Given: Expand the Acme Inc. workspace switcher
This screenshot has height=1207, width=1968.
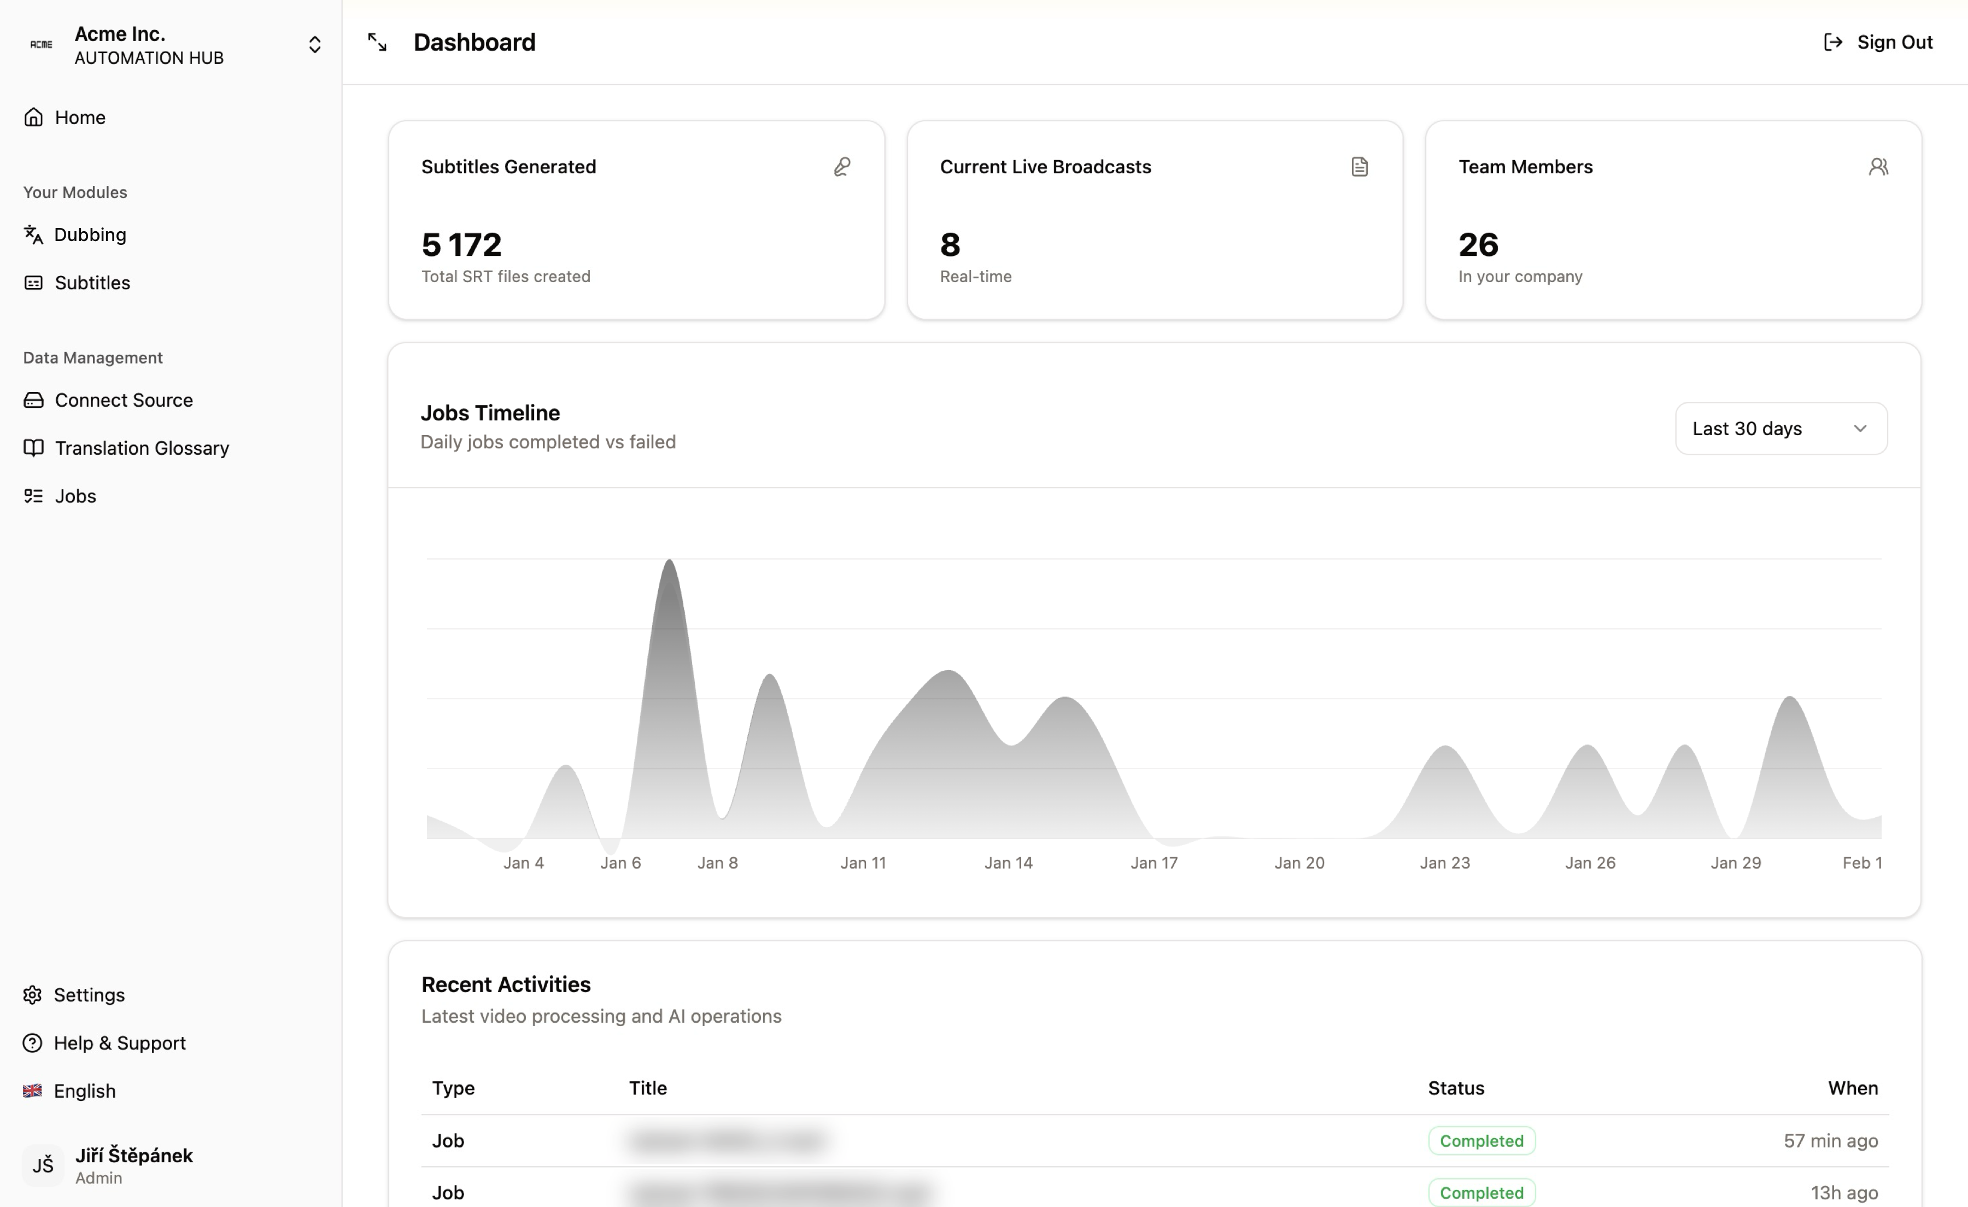Looking at the screenshot, I should [x=315, y=45].
